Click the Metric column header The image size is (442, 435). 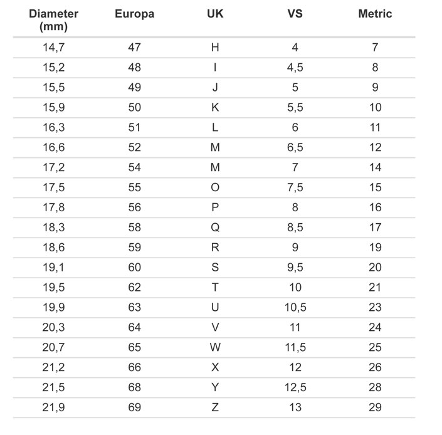click(x=375, y=14)
